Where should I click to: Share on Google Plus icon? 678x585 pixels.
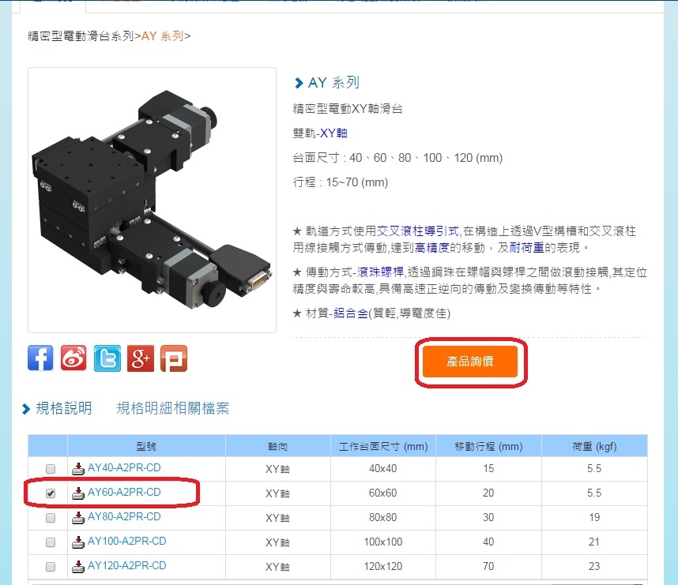click(x=141, y=358)
